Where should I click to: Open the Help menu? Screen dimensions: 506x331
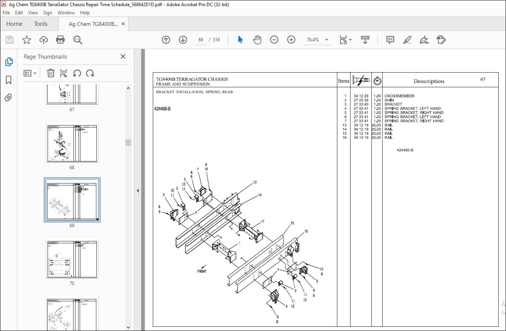[85, 13]
